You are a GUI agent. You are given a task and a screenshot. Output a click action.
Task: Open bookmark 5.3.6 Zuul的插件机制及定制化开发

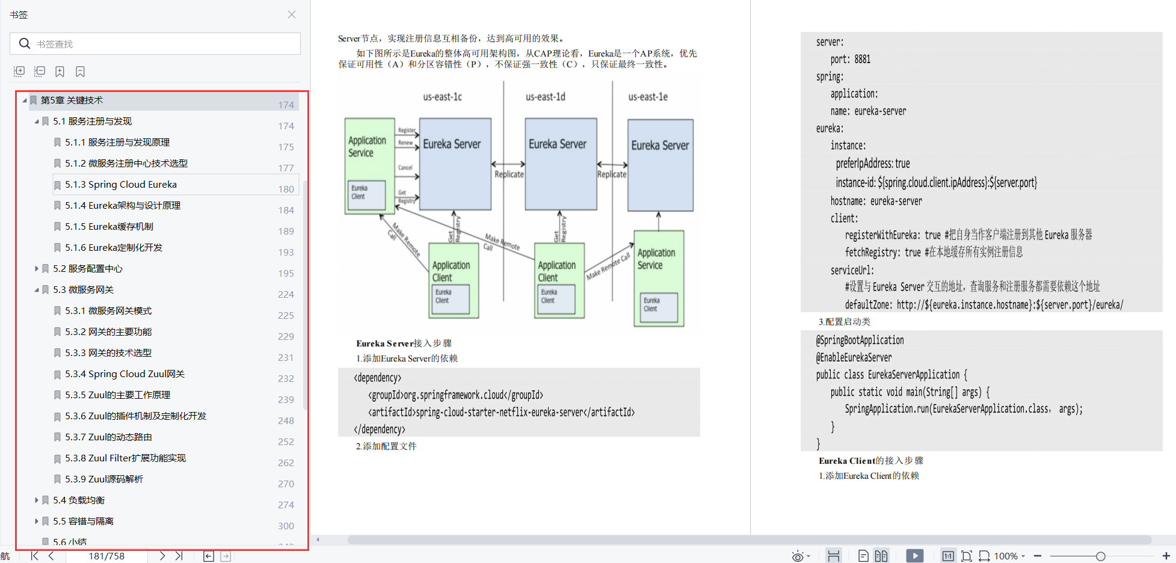(x=135, y=416)
